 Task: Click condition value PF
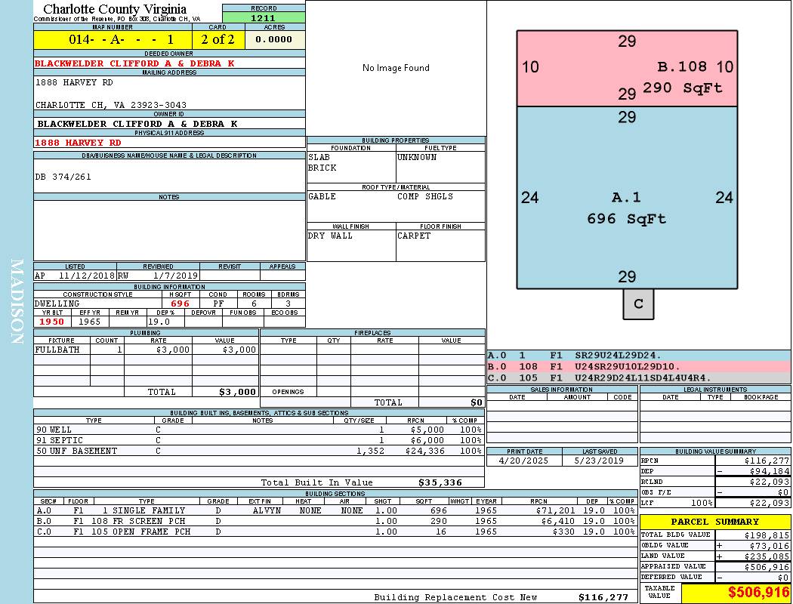[x=218, y=304]
